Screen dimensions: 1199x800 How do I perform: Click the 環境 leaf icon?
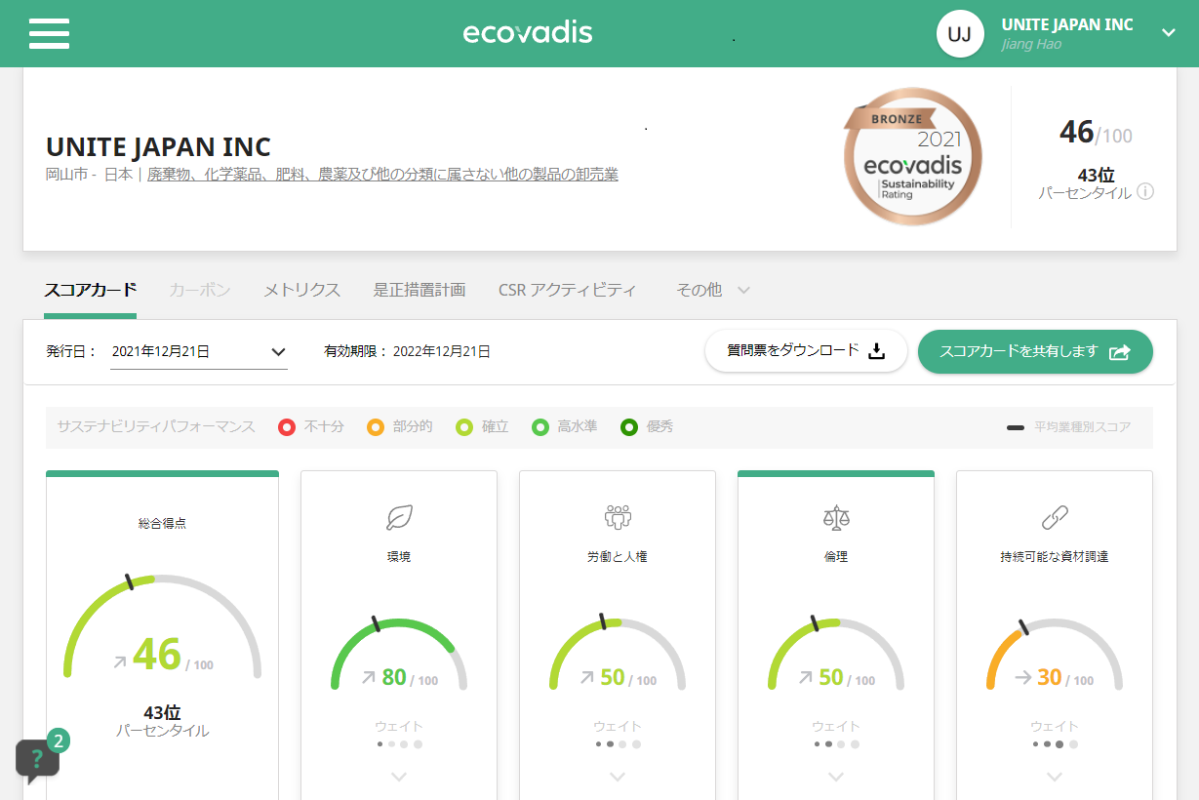click(x=399, y=517)
